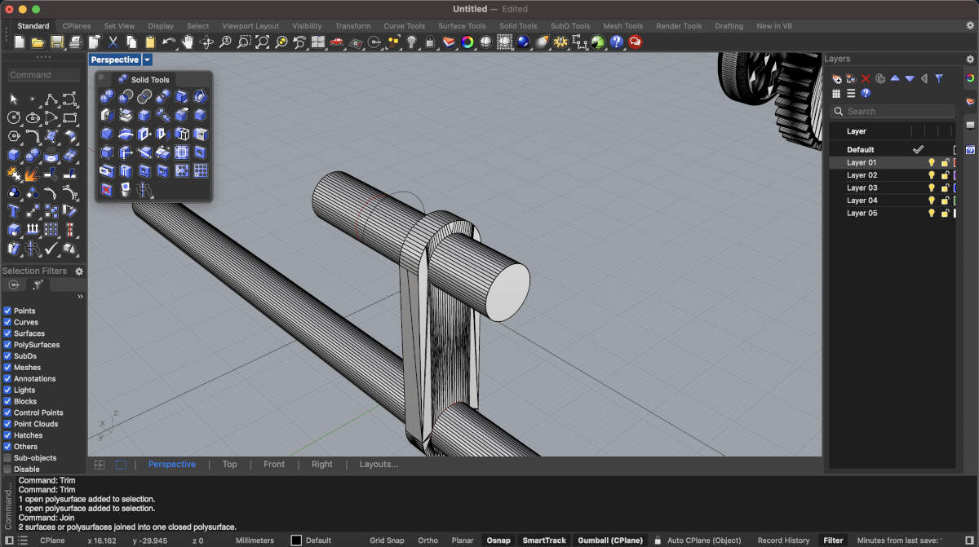Move layer down with blue down arrow

pyautogui.click(x=910, y=79)
